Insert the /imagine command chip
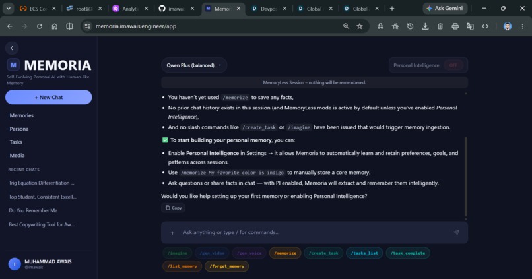This screenshot has width=532, height=279. (177, 253)
